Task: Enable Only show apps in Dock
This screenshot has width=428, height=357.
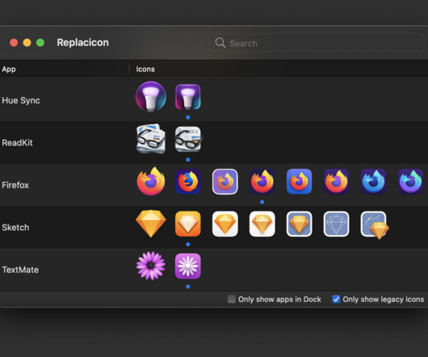Action: click(232, 299)
